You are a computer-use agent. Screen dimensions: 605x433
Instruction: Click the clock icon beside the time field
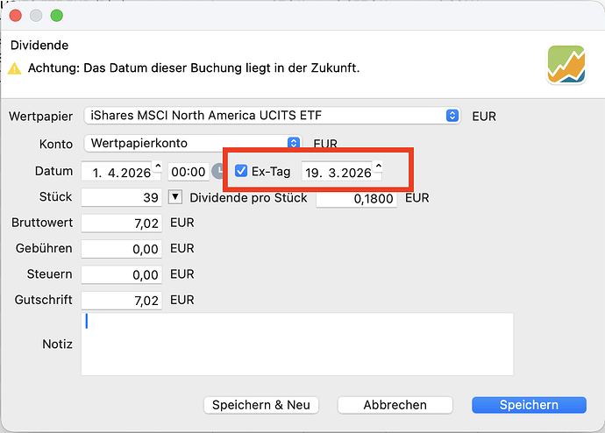coord(217,171)
